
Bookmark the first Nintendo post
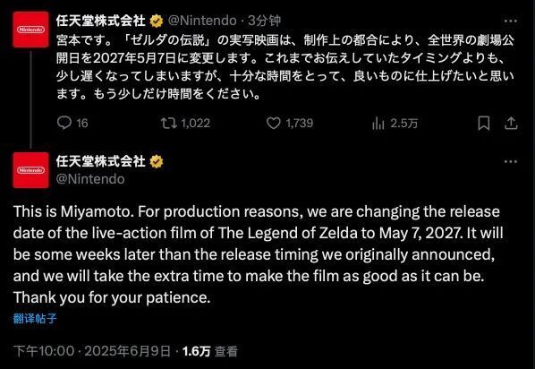coord(484,123)
